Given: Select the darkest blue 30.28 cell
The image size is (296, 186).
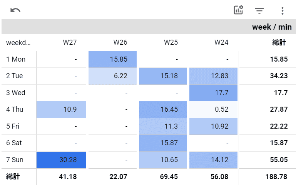Looking at the screenshot, I should point(62,159).
